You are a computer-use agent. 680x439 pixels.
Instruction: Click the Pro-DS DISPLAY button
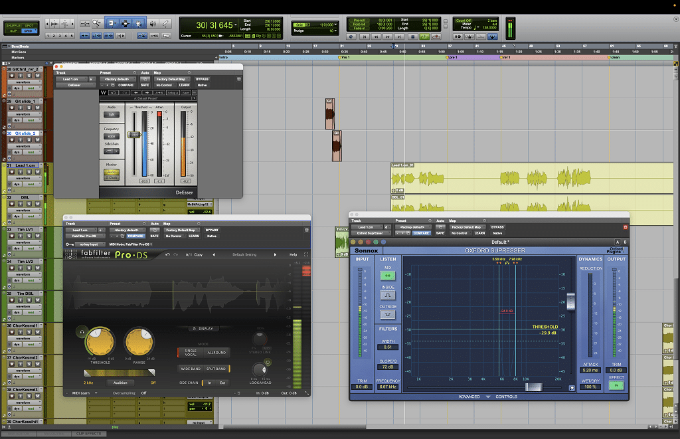[x=203, y=328]
